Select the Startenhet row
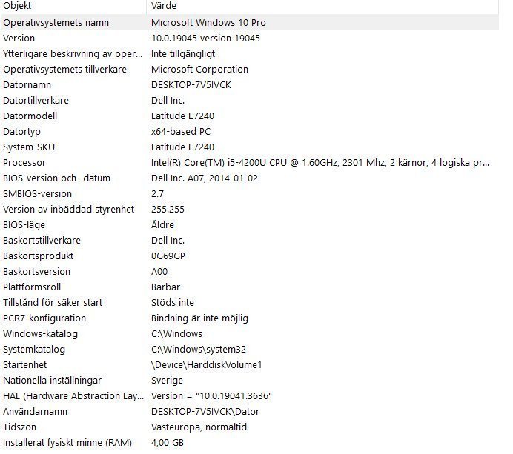 coord(25,365)
